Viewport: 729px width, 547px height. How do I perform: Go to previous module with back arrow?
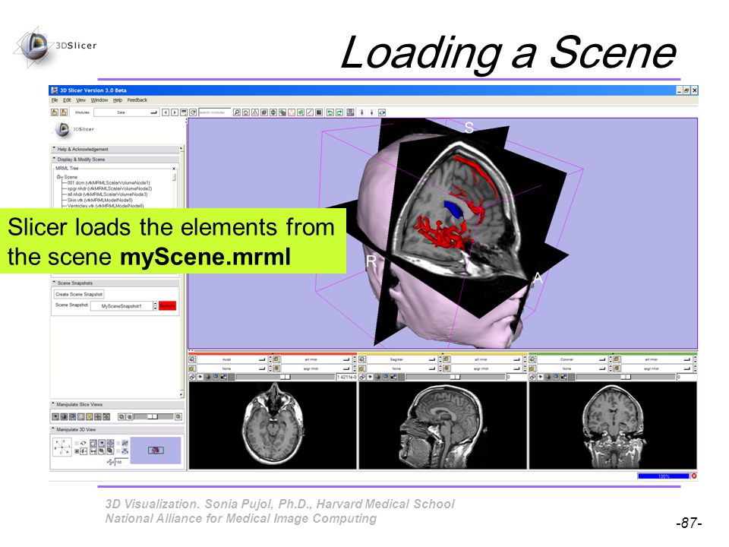[x=166, y=112]
